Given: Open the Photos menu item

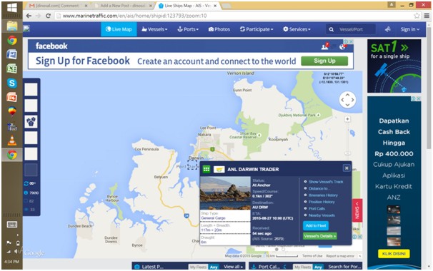Looking at the screenshot, I should point(219,29).
